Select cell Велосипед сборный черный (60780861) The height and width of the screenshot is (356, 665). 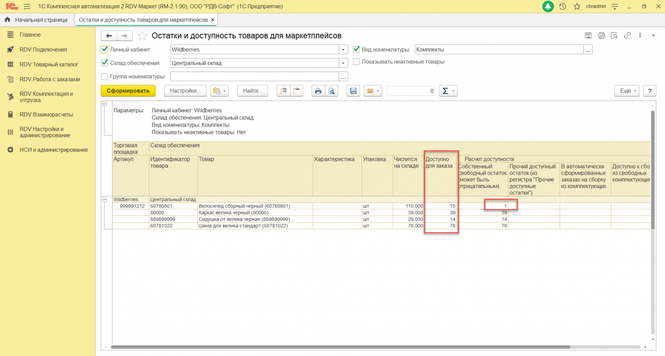click(255, 206)
